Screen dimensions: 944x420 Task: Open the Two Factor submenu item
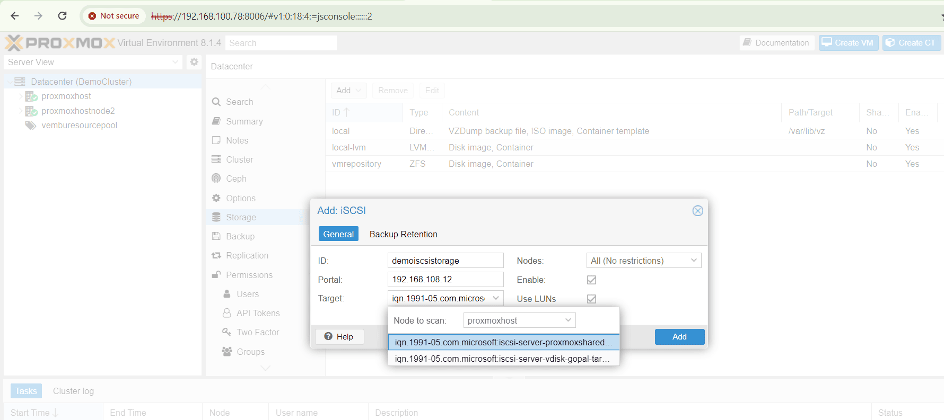257,332
